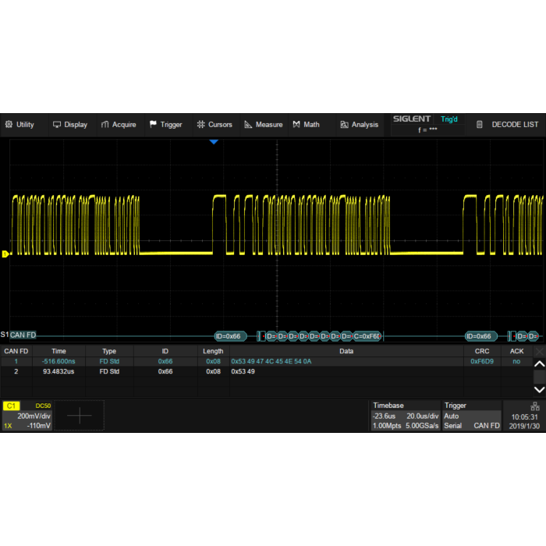The image size is (546, 546).
Task: Click the network status icon
Action: (x=534, y=406)
